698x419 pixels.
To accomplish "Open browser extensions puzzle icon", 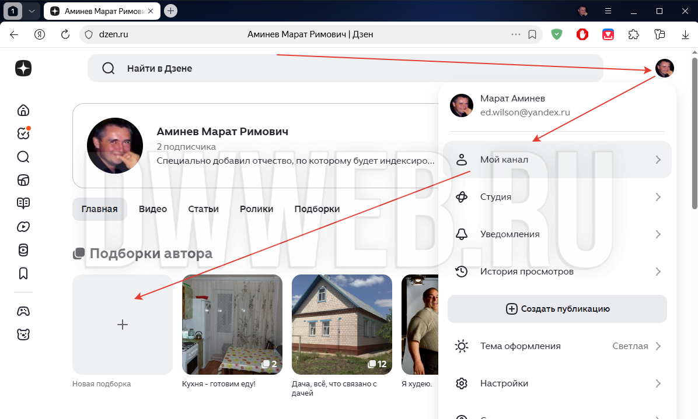I will tap(633, 34).
